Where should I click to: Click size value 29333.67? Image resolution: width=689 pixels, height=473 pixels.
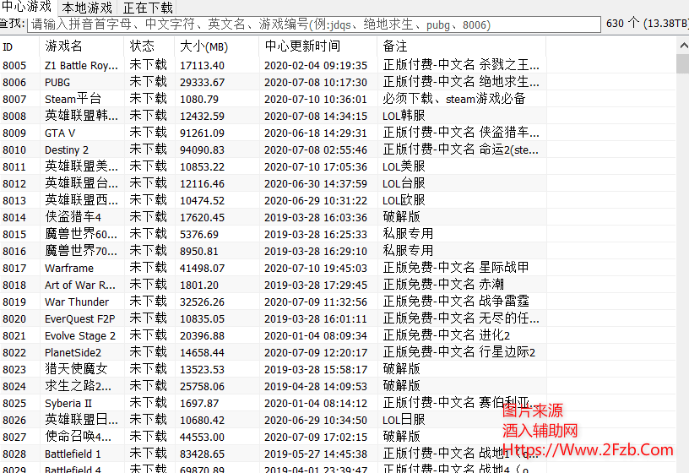(202, 82)
